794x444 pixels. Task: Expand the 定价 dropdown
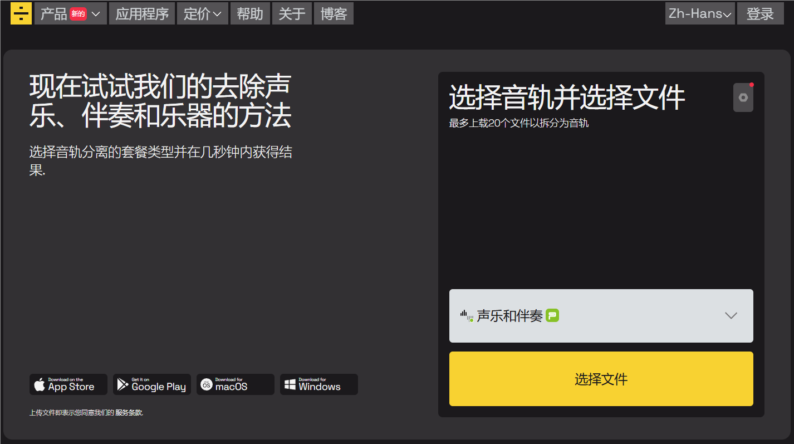(x=202, y=13)
